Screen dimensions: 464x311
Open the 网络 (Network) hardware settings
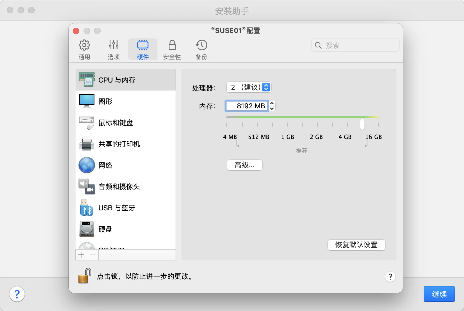tap(106, 165)
